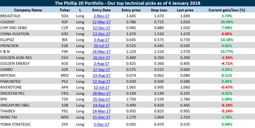Follow the 12-Dec-17 link for Chip Eng Seng
The image size is (255, 128).
pyautogui.click(x=101, y=28)
